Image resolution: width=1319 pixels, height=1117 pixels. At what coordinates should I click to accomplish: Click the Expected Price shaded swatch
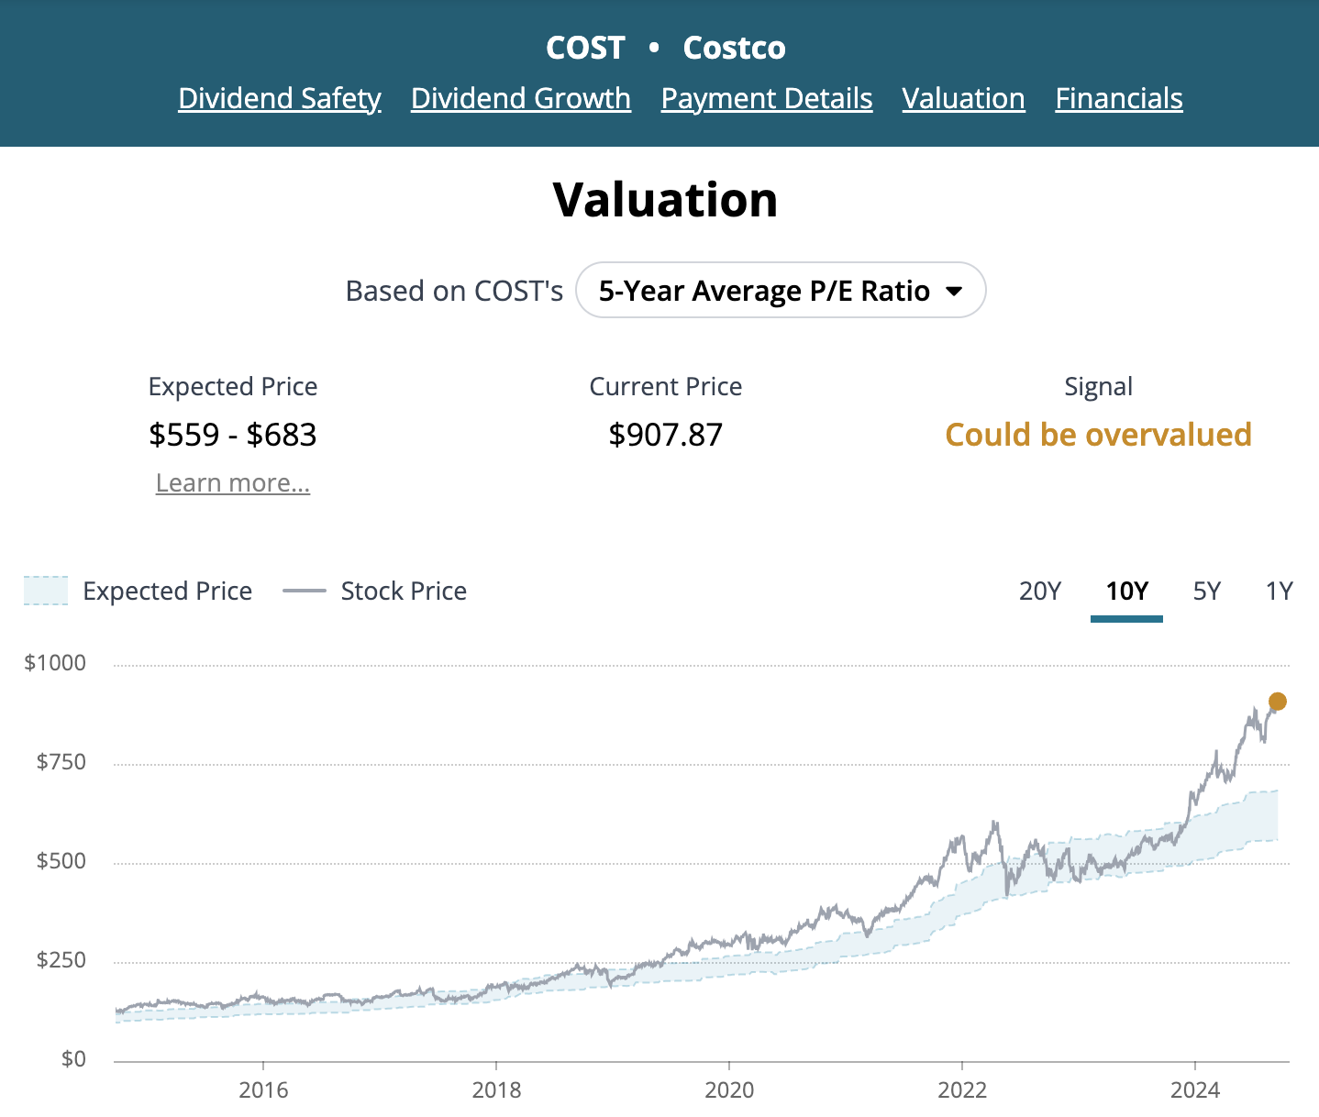tap(45, 592)
